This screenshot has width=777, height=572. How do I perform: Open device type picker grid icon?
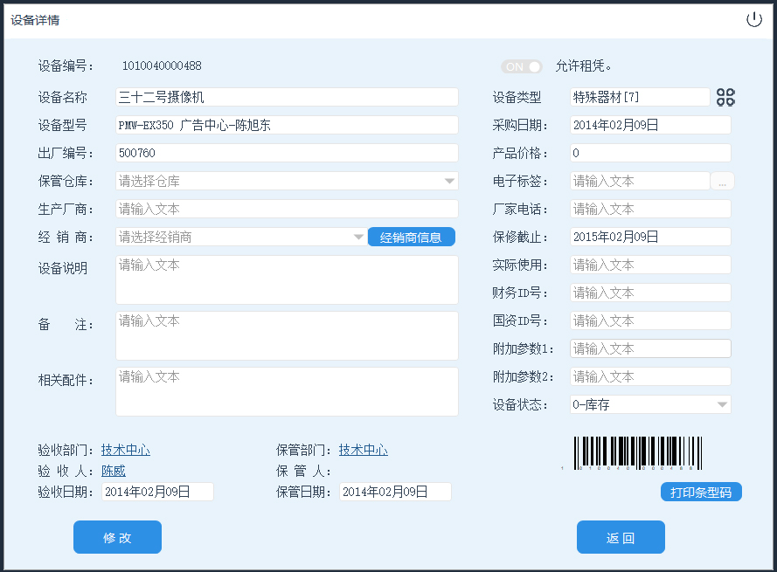coord(725,97)
